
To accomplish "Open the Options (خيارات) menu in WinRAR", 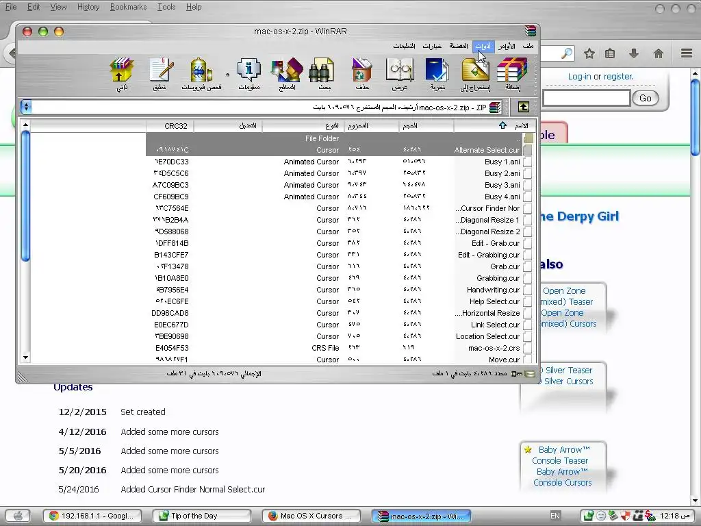I will pos(432,46).
